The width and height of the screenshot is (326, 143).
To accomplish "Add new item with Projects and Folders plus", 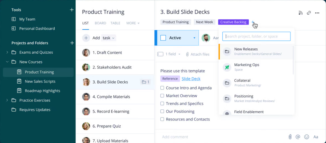I will 72,43.
